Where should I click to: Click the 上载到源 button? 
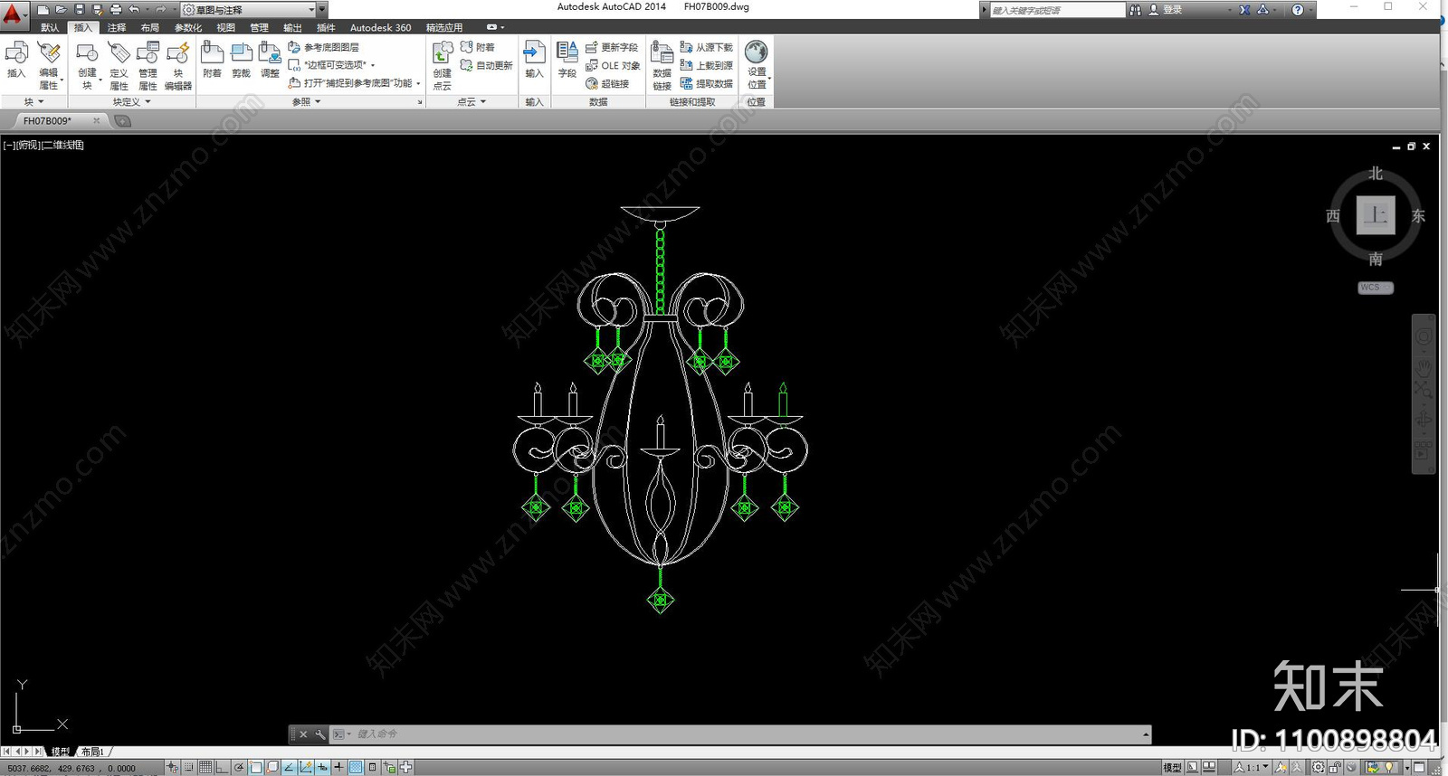pos(707,65)
